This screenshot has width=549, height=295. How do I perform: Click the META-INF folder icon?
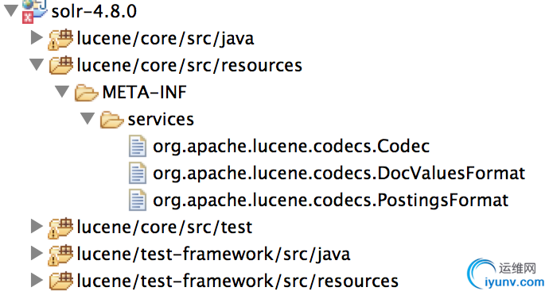86,93
